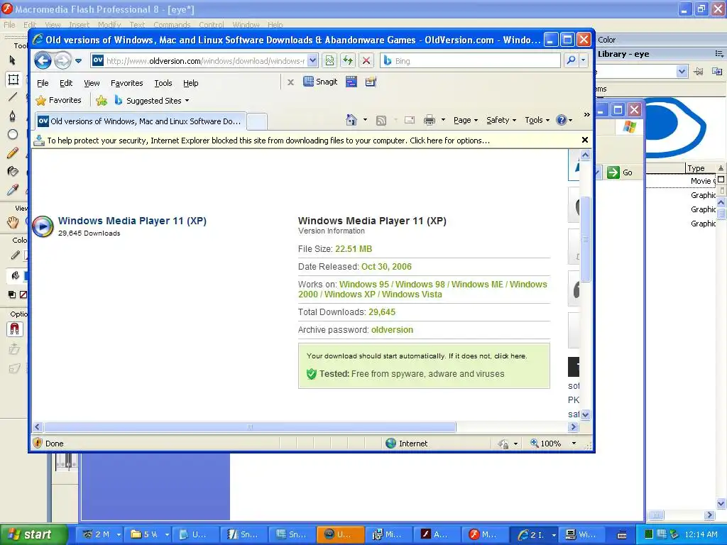
Task: Select the Flash Eyedropper tool
Action: (x=13, y=189)
